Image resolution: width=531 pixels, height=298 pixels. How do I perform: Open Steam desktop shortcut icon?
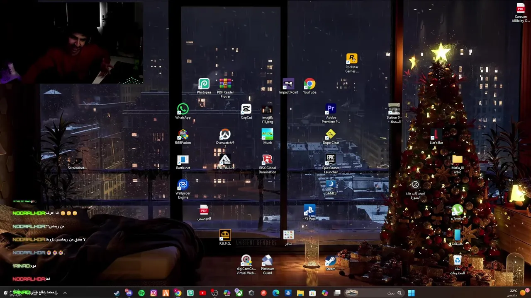point(331,263)
